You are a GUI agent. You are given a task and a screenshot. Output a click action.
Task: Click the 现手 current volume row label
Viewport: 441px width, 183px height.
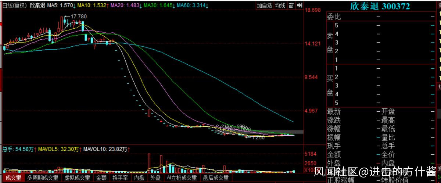[334, 146]
